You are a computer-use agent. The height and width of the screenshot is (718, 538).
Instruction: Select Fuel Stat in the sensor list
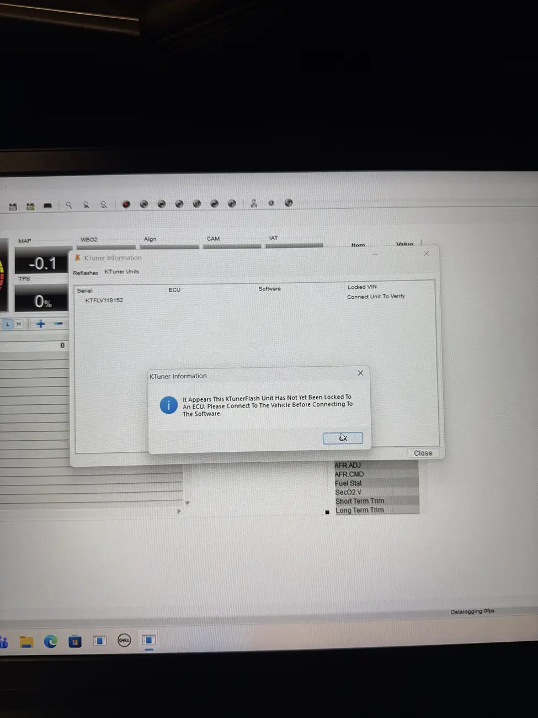(x=348, y=483)
